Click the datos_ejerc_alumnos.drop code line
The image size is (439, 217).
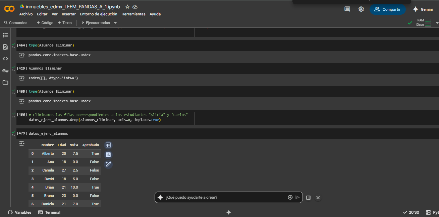point(95,120)
